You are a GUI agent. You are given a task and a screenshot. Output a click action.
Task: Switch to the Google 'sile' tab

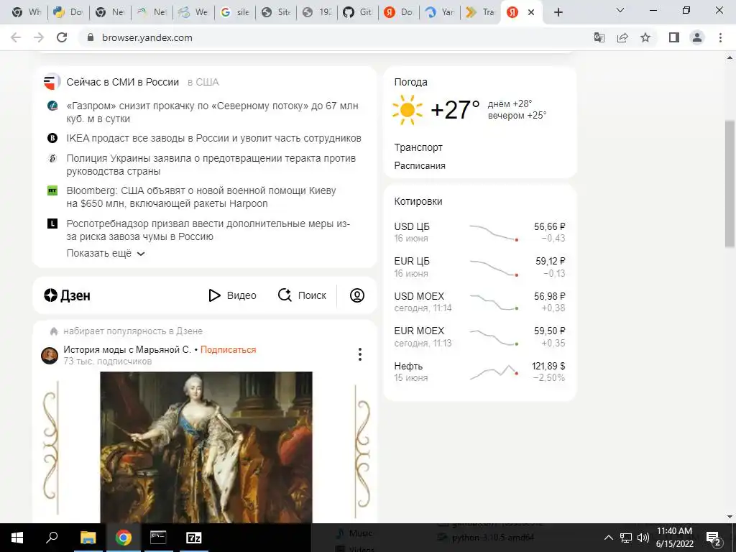tap(235, 12)
